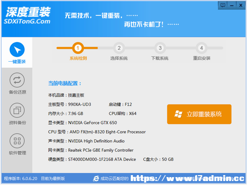Click the 一键重装 sidebar label
The image size is (247, 185).
17,62
